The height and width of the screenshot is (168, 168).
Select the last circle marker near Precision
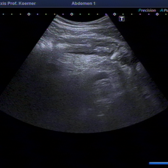157,14
